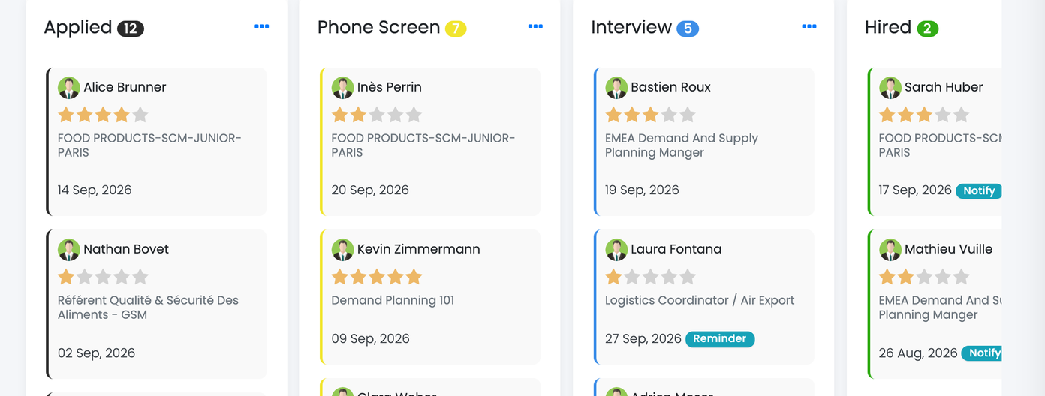Image resolution: width=1045 pixels, height=396 pixels.
Task: Click Bastien Roux's avatar icon
Action: click(616, 87)
